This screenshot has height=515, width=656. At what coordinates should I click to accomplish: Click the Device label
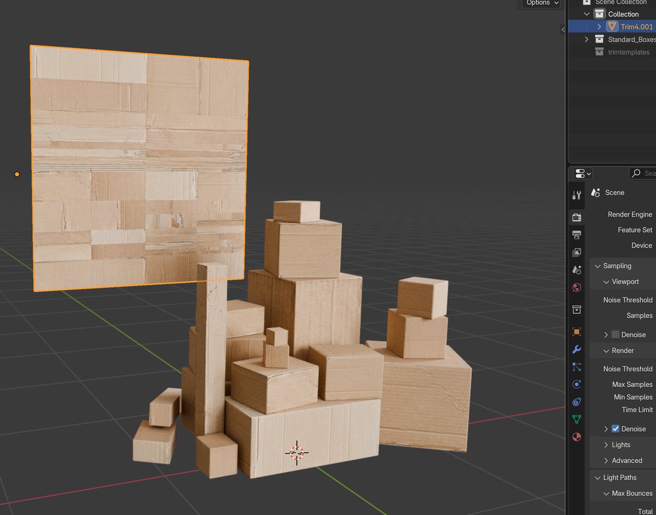[642, 245]
